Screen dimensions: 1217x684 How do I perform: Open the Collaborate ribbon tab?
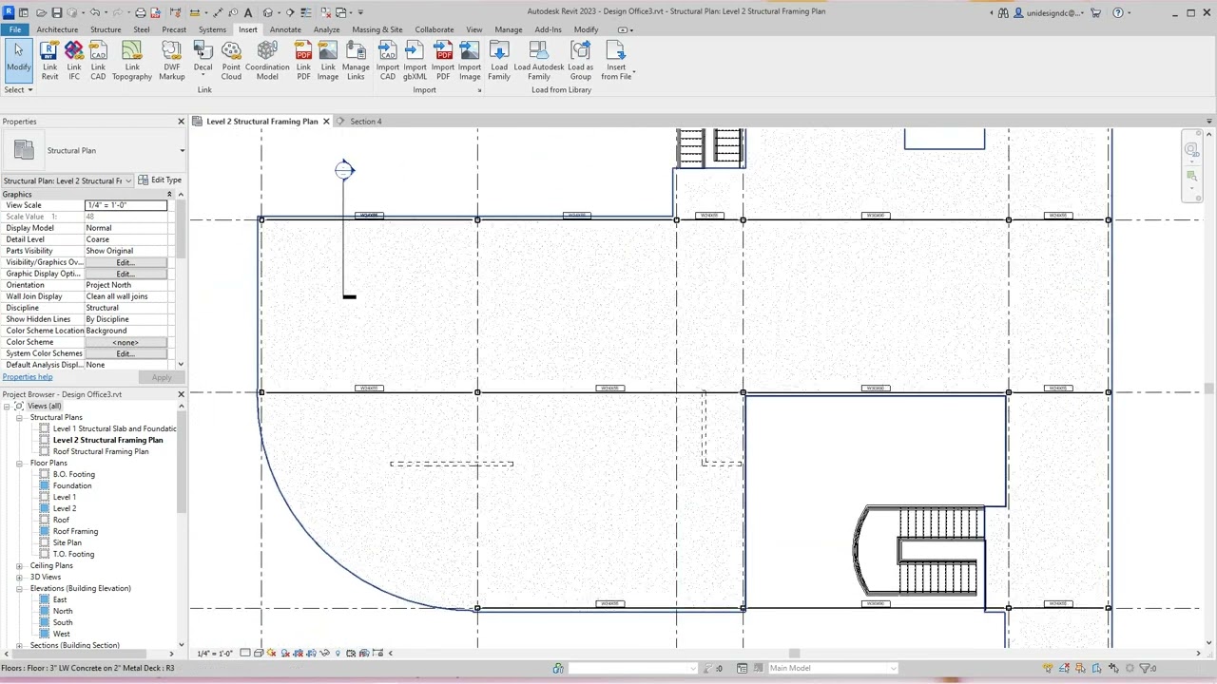pos(434,29)
